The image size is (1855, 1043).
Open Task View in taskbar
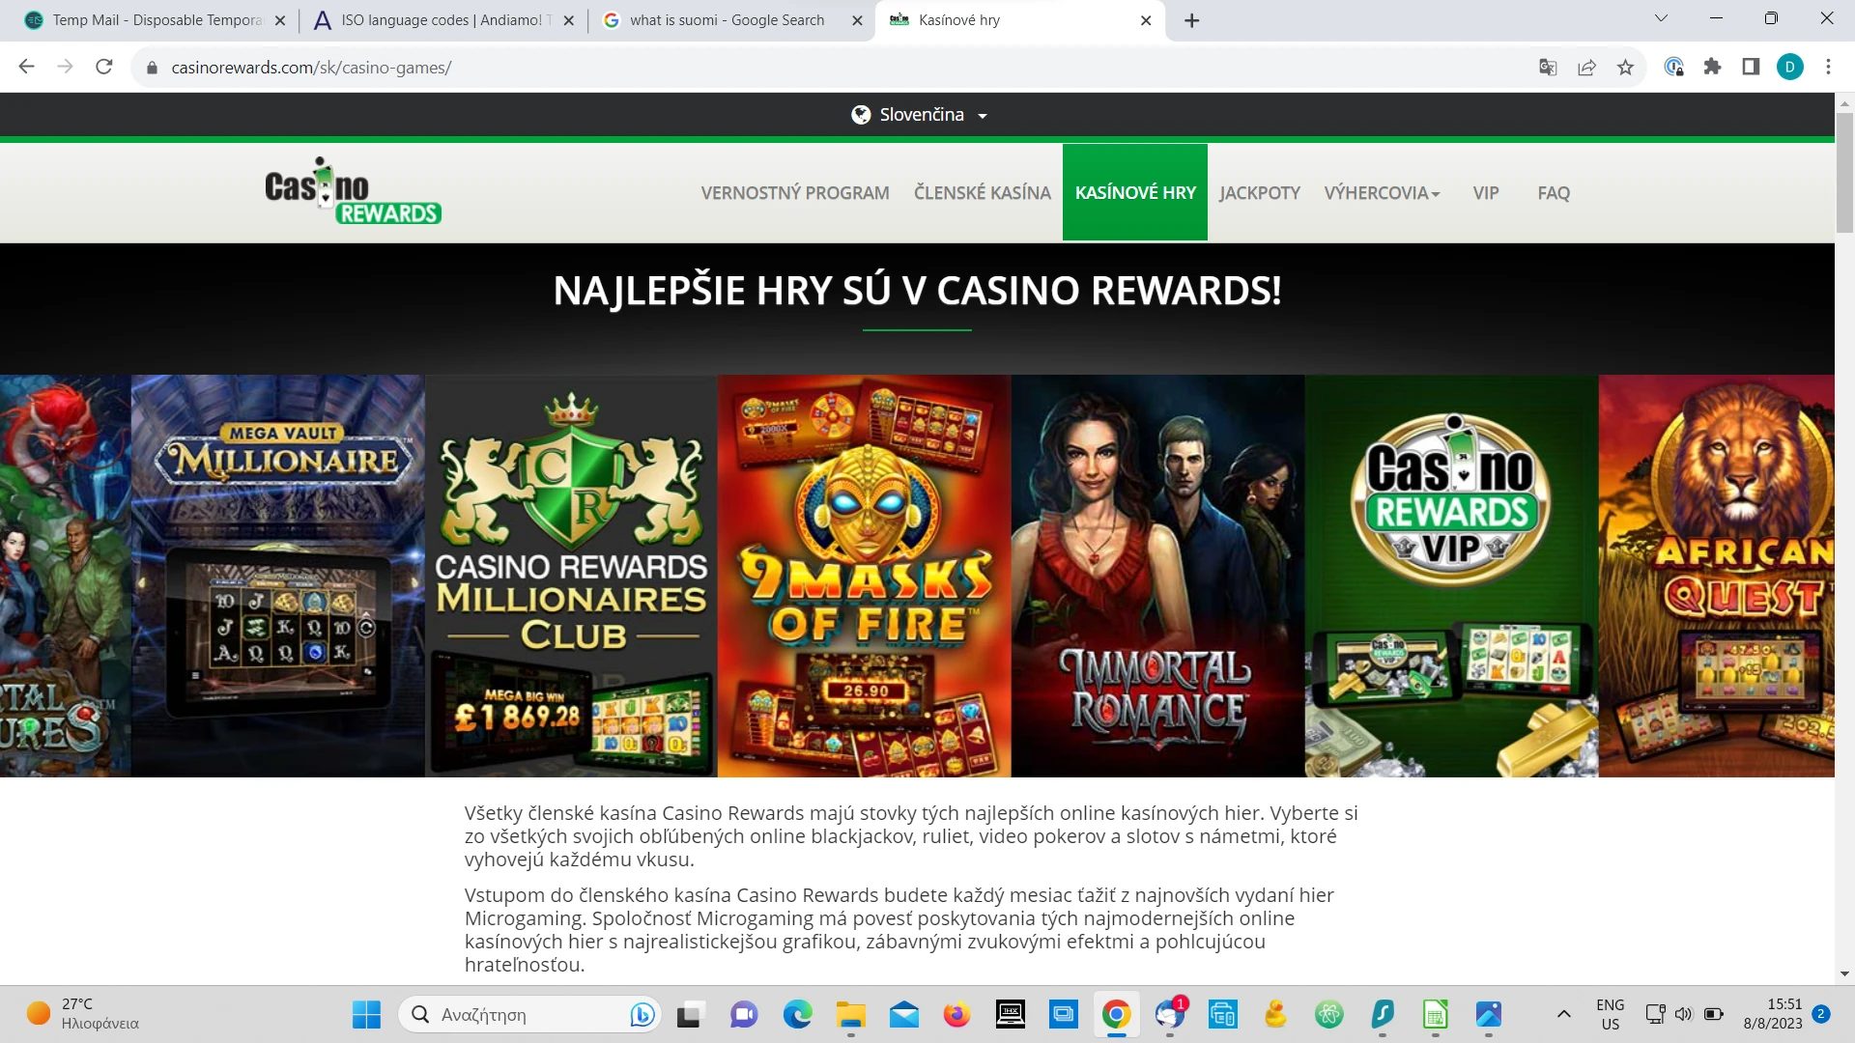(689, 1014)
